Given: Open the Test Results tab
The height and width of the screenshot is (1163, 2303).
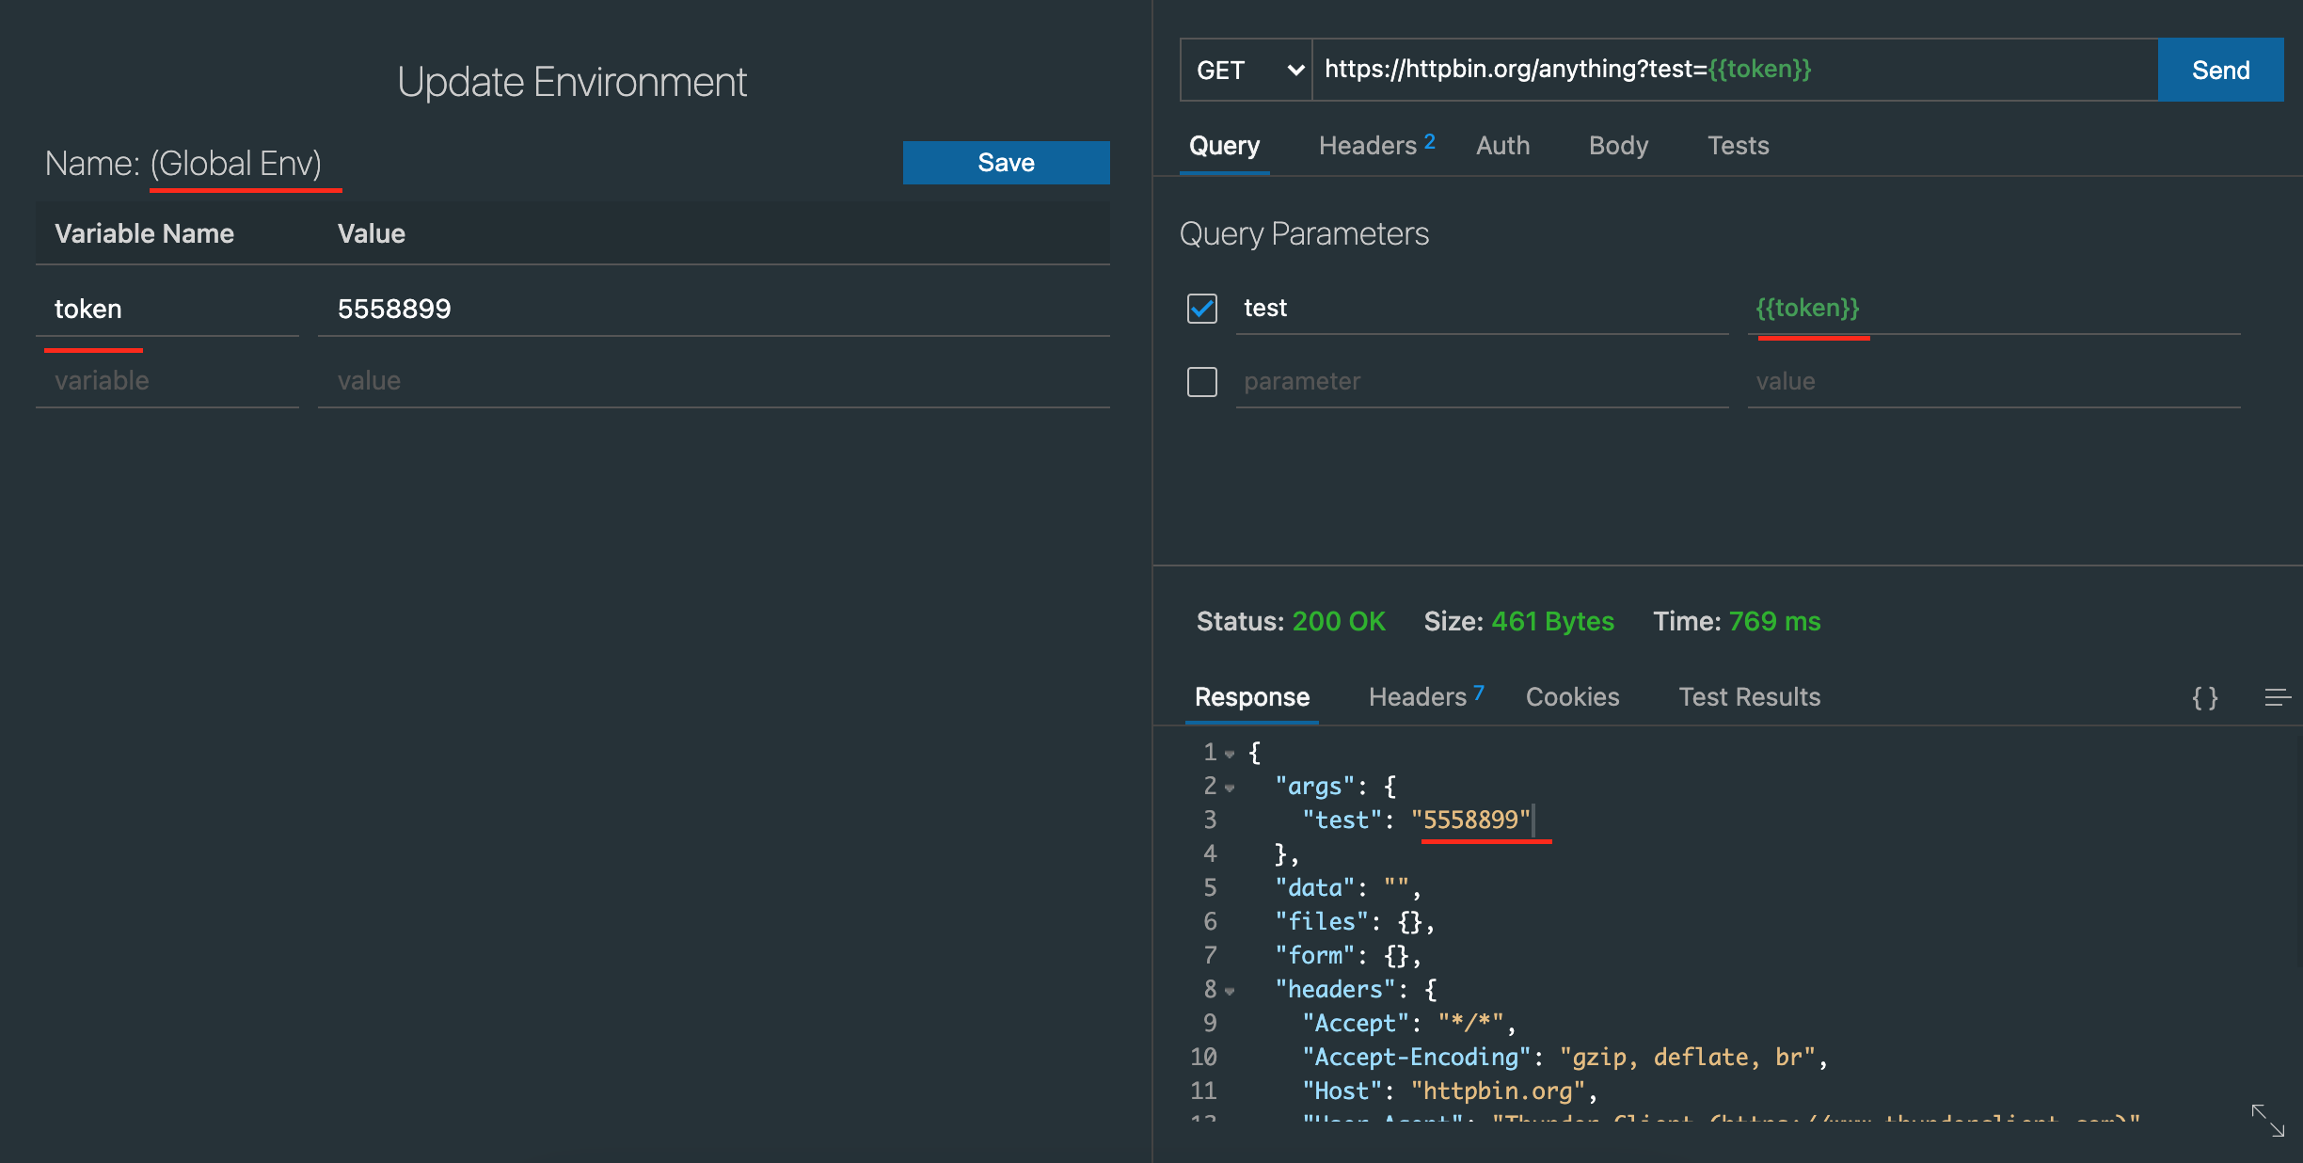Looking at the screenshot, I should (x=1749, y=697).
